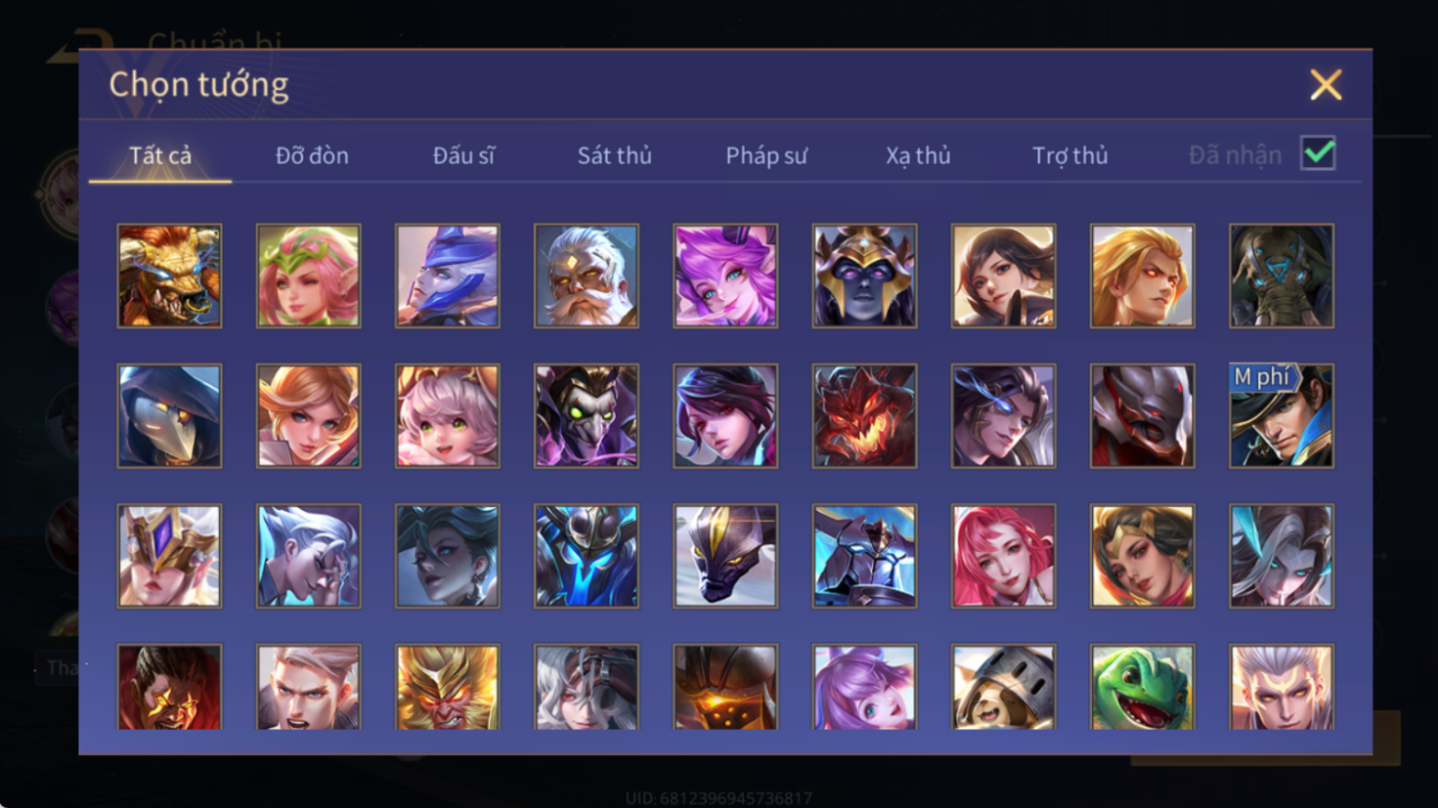Pick the raccoon with helmet hero
1438x808 pixels.
[1003, 687]
